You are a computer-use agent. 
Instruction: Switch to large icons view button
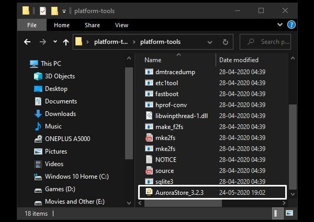(x=289, y=213)
